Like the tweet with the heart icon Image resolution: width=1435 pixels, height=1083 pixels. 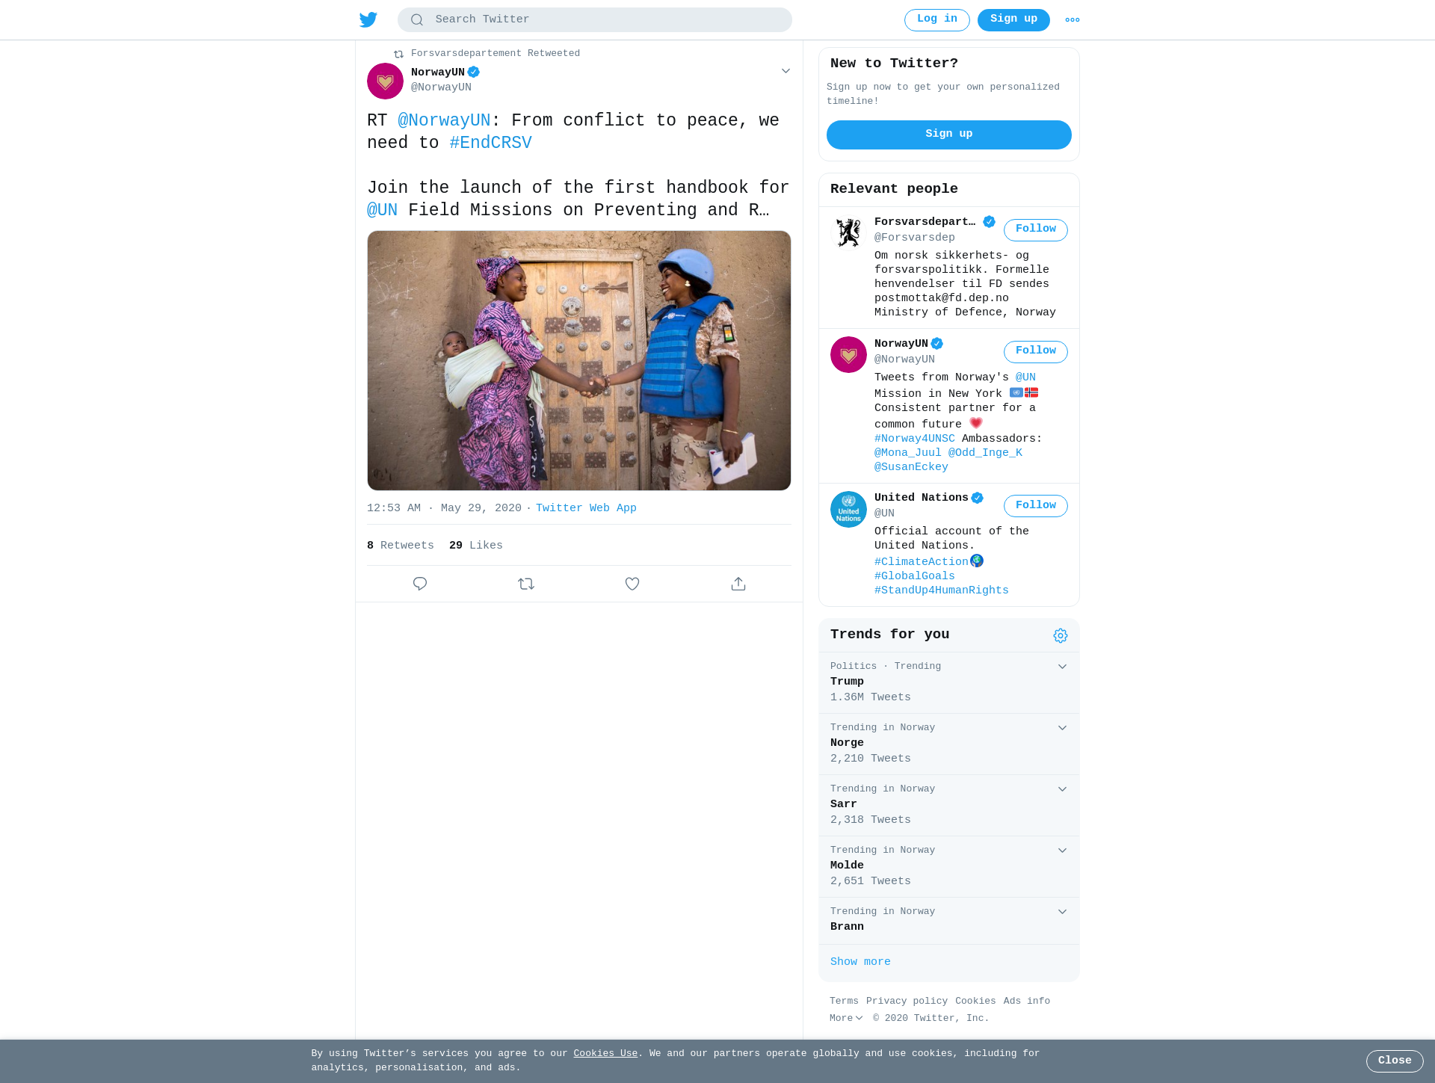pyautogui.click(x=632, y=584)
